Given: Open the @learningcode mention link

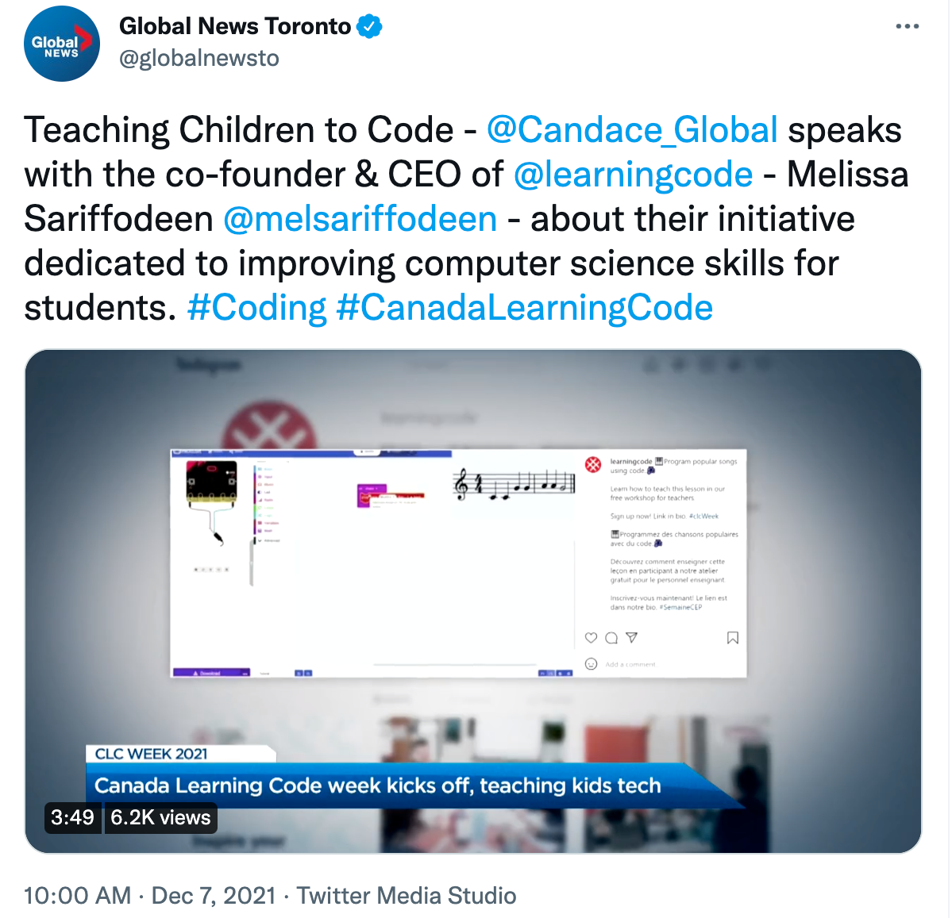Looking at the screenshot, I should click(x=634, y=174).
